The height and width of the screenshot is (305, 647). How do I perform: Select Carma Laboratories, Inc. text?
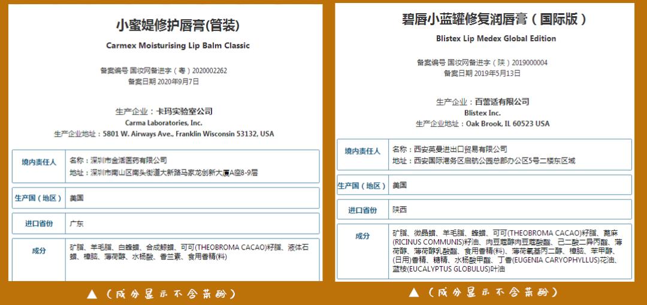click(164, 123)
